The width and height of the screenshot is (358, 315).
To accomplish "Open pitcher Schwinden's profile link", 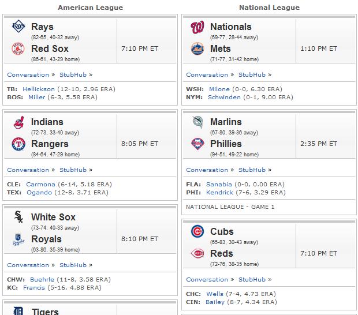I will point(224,97).
